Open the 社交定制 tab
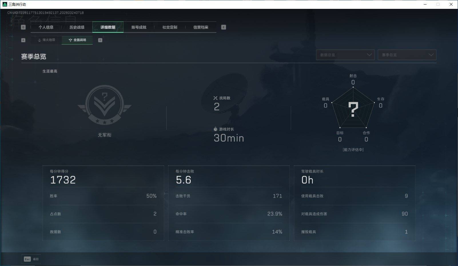Viewport: 458px width, 266px height. 170,27
